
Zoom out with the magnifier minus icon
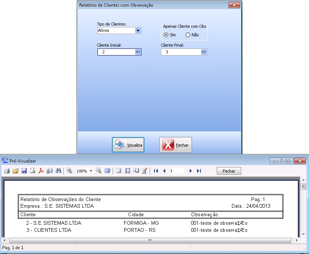(x=99, y=171)
